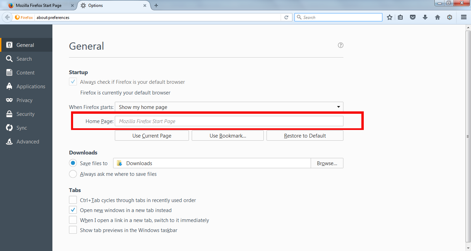Reload the page with the refresh icon
The width and height of the screenshot is (471, 251).
coord(286,17)
